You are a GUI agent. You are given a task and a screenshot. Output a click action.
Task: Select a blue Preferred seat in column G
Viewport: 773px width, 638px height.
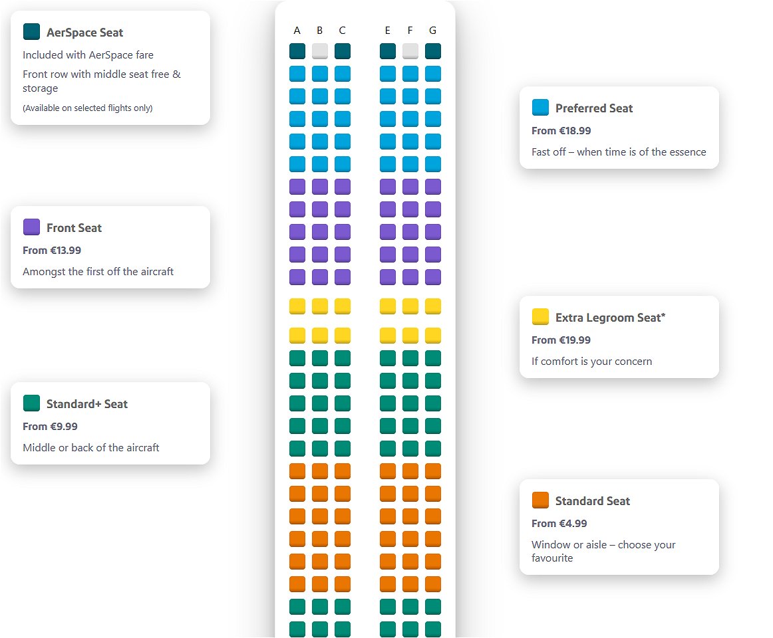[x=433, y=96]
